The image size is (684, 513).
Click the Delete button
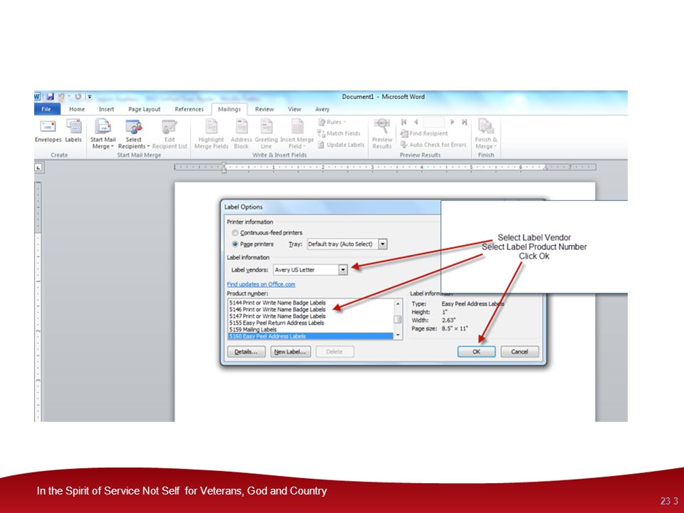click(x=335, y=351)
